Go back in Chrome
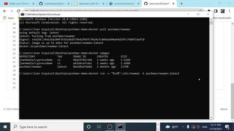The width and height of the screenshot is (234, 131). point(5,11)
